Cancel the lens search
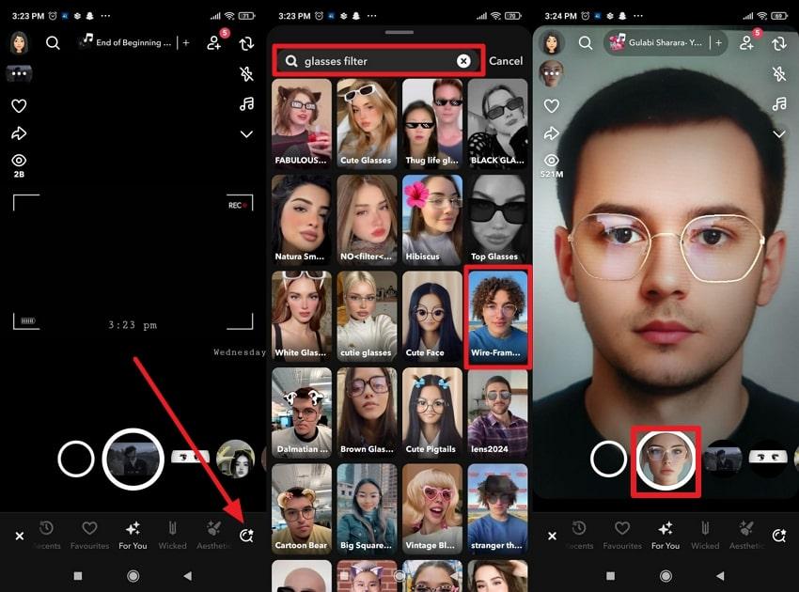 coord(506,61)
